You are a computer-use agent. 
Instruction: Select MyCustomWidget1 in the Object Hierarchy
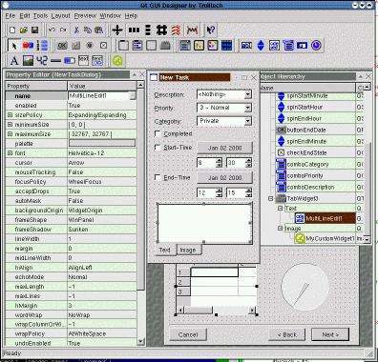(x=330, y=238)
